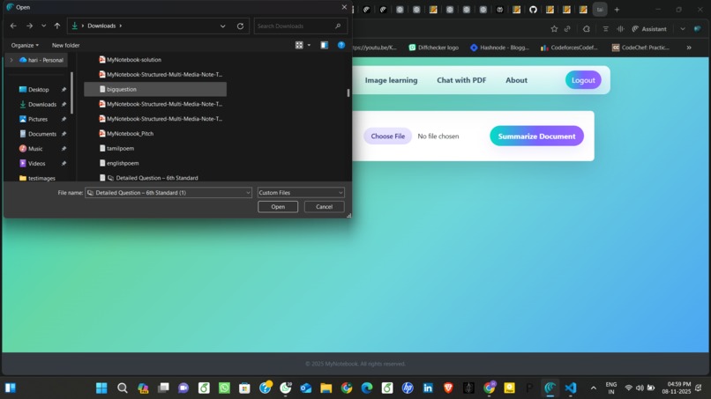Expand the File name dropdown arrow
Image resolution: width=711 pixels, height=399 pixels.
click(x=248, y=193)
